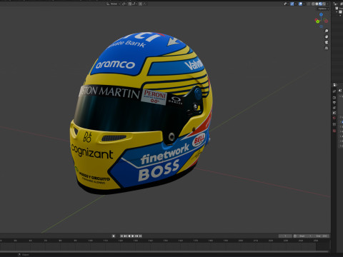Switch to rendered viewport shading
This screenshot has height=257, width=343.
324,4
